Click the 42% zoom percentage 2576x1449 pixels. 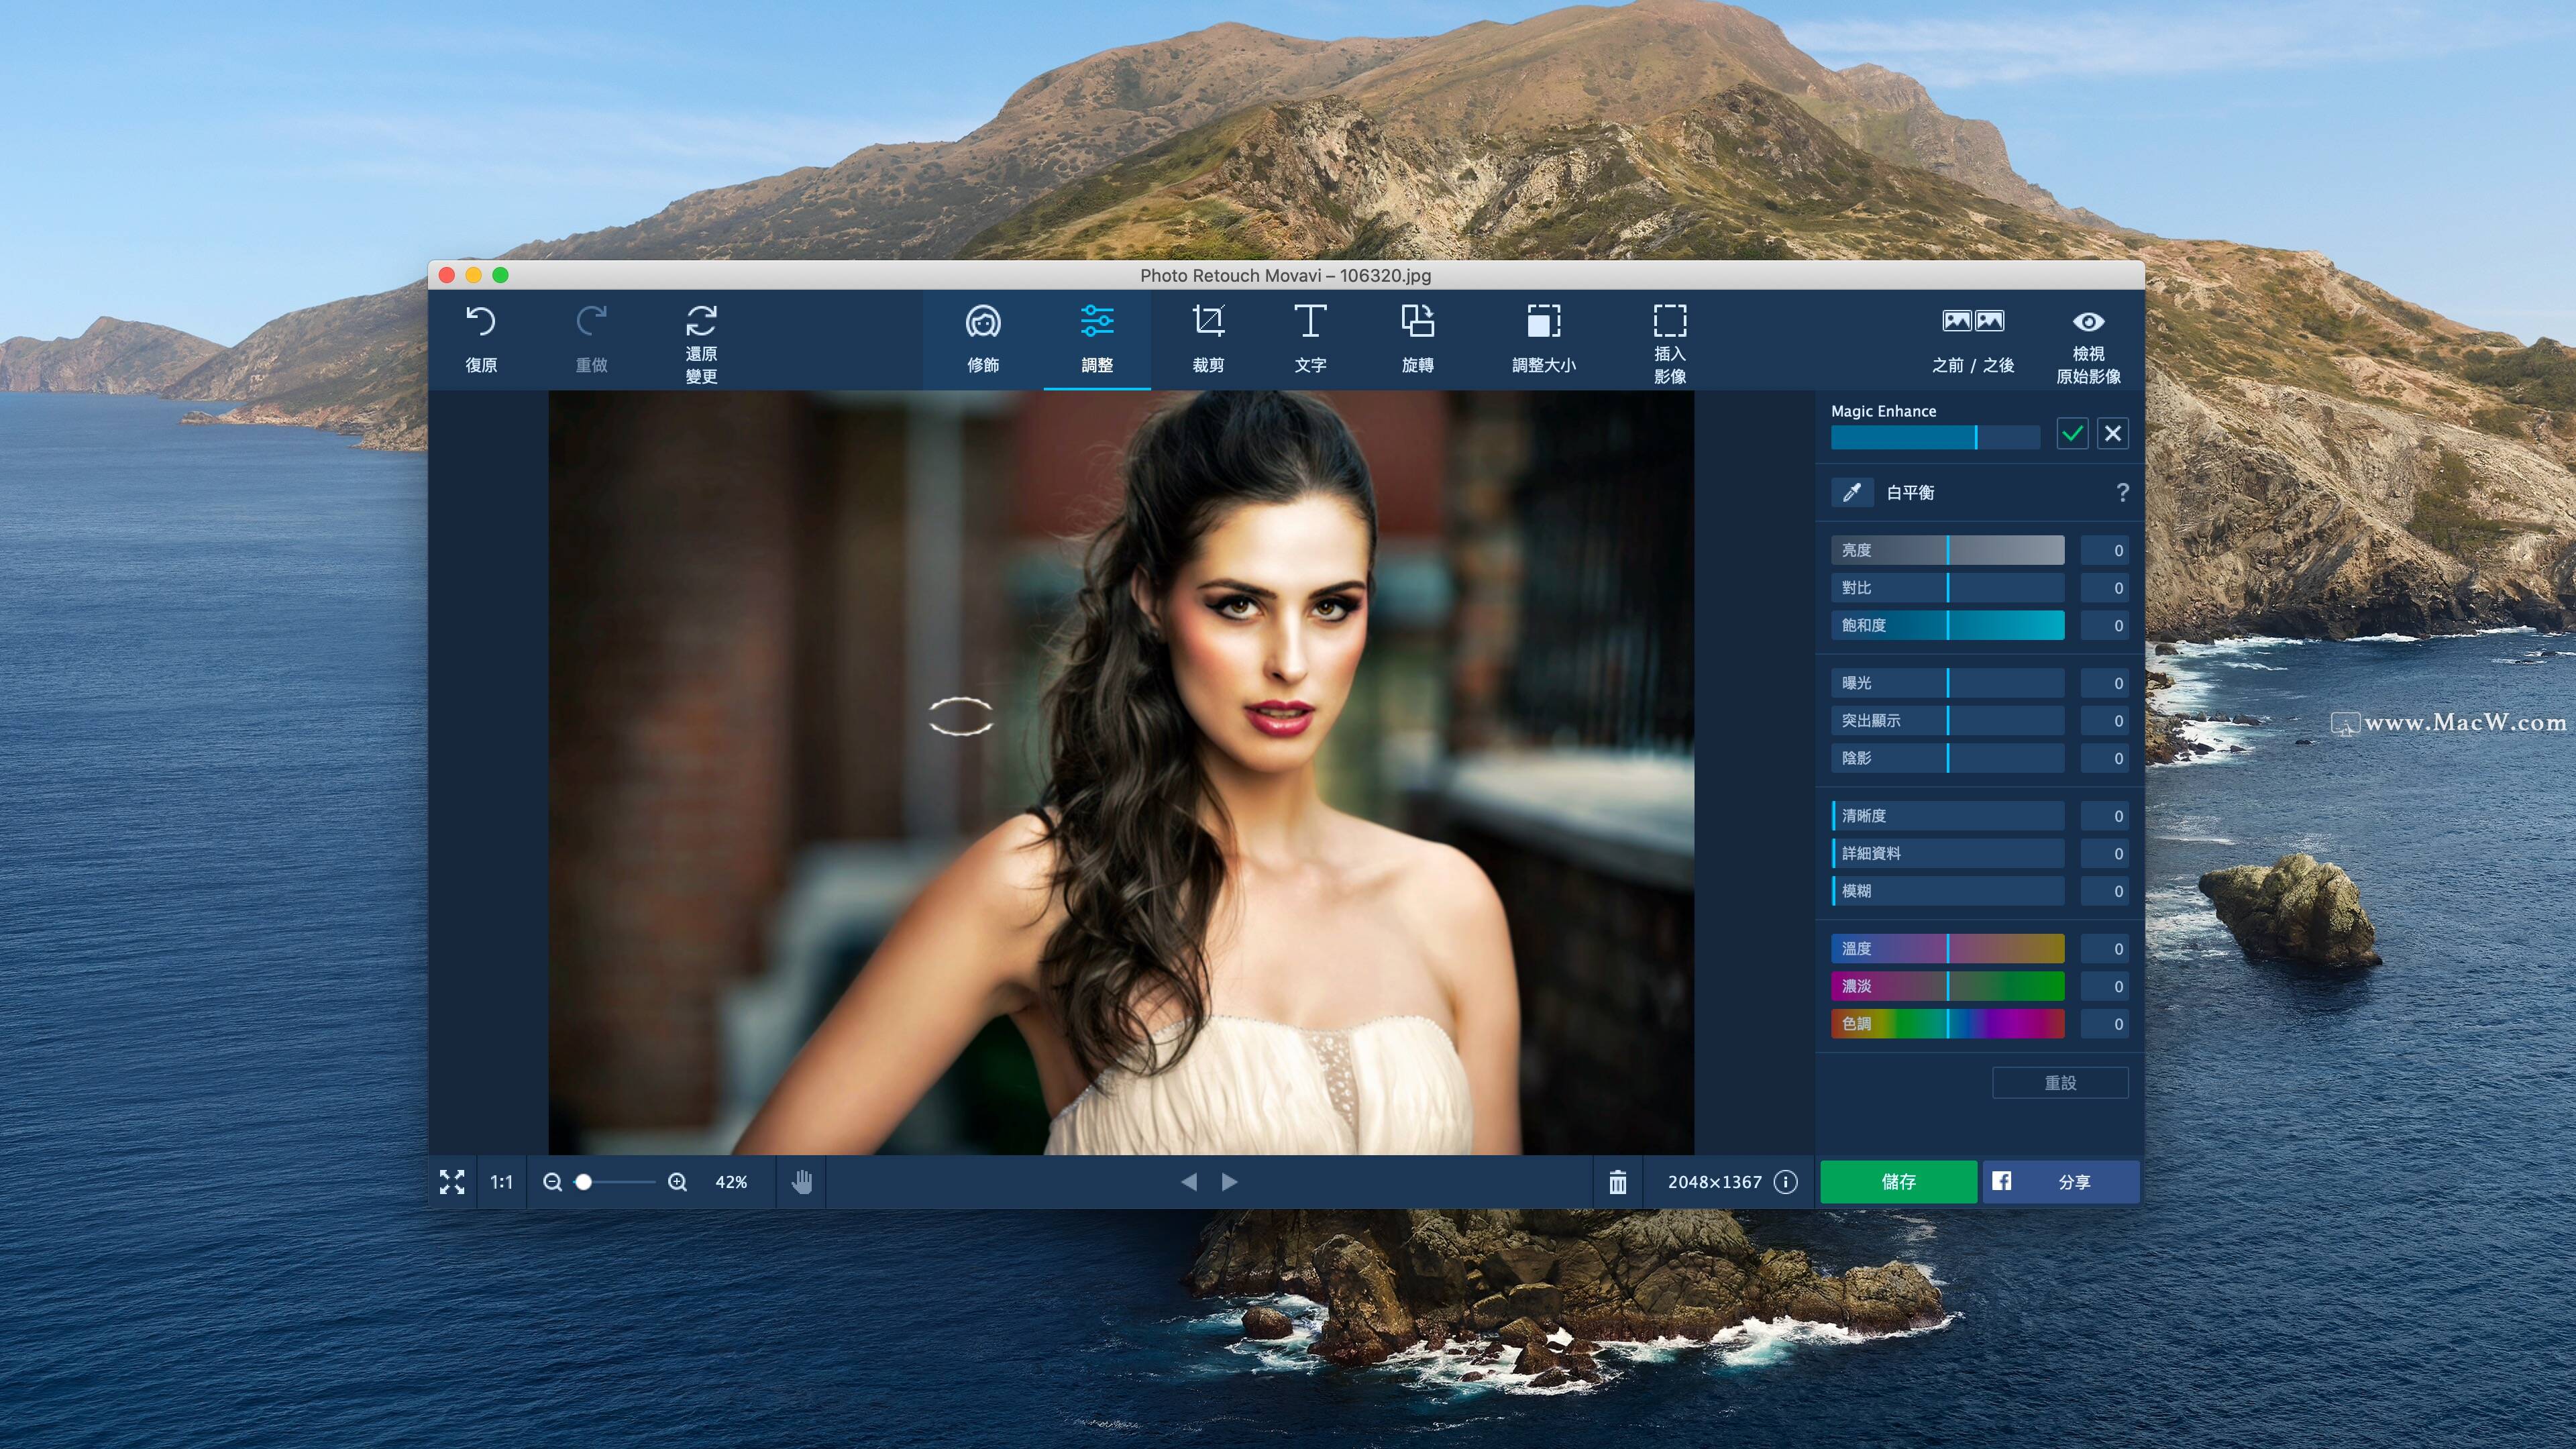pos(731,1182)
